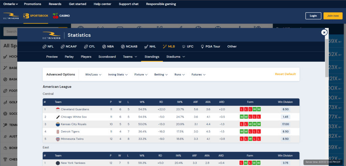
Task: Expand the Betting options
Action: pos(161,75)
